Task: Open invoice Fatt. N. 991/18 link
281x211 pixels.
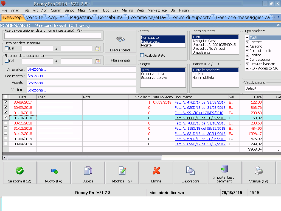Action: pos(199,113)
